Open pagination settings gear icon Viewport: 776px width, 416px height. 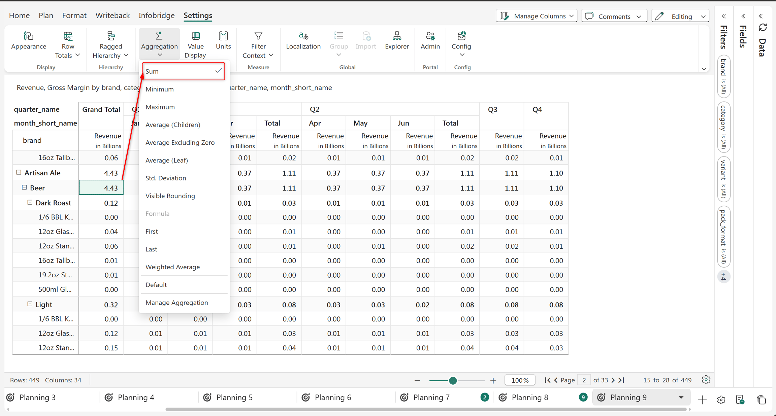[706, 380]
